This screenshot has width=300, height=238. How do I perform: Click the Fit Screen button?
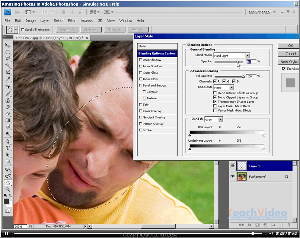coord(91,30)
